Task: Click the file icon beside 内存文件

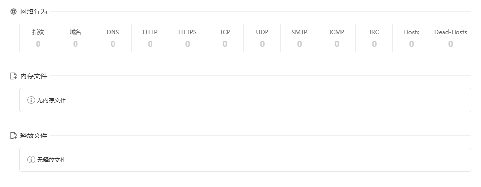Action: click(13, 76)
